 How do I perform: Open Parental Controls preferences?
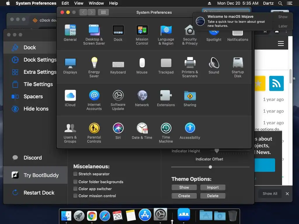coord(94,133)
